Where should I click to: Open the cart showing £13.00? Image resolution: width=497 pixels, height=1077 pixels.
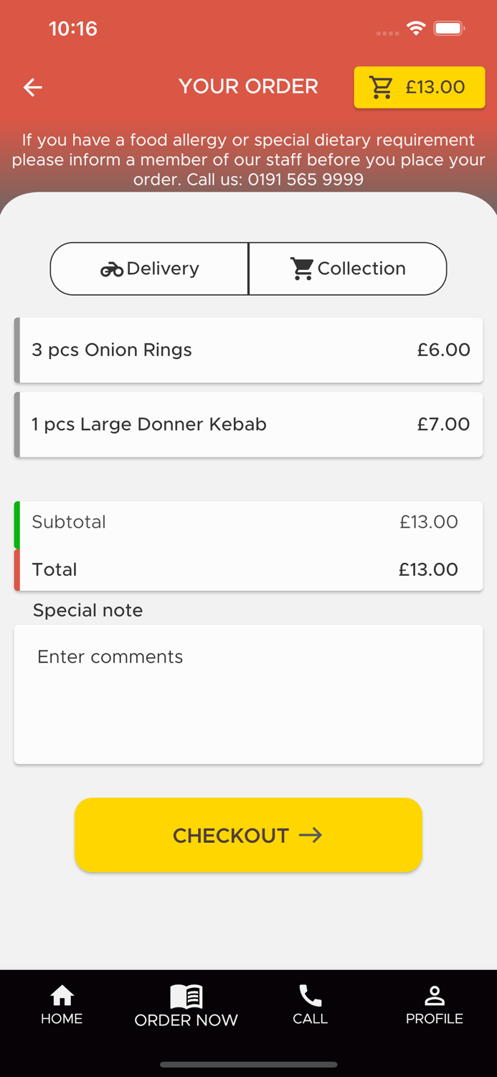419,87
